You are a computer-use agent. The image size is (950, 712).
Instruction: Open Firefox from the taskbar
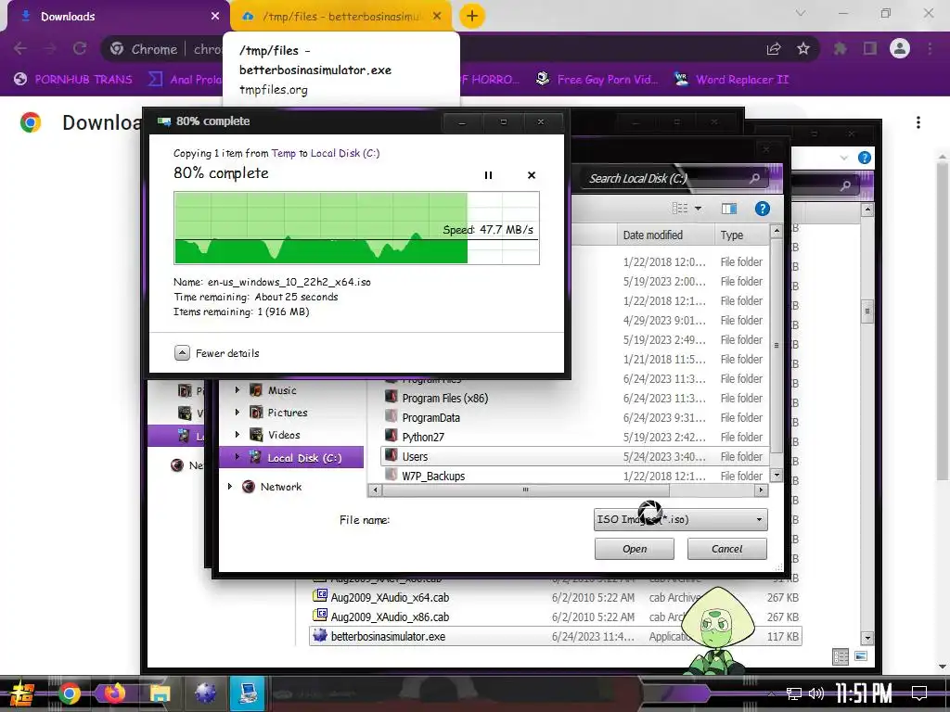tap(114, 693)
